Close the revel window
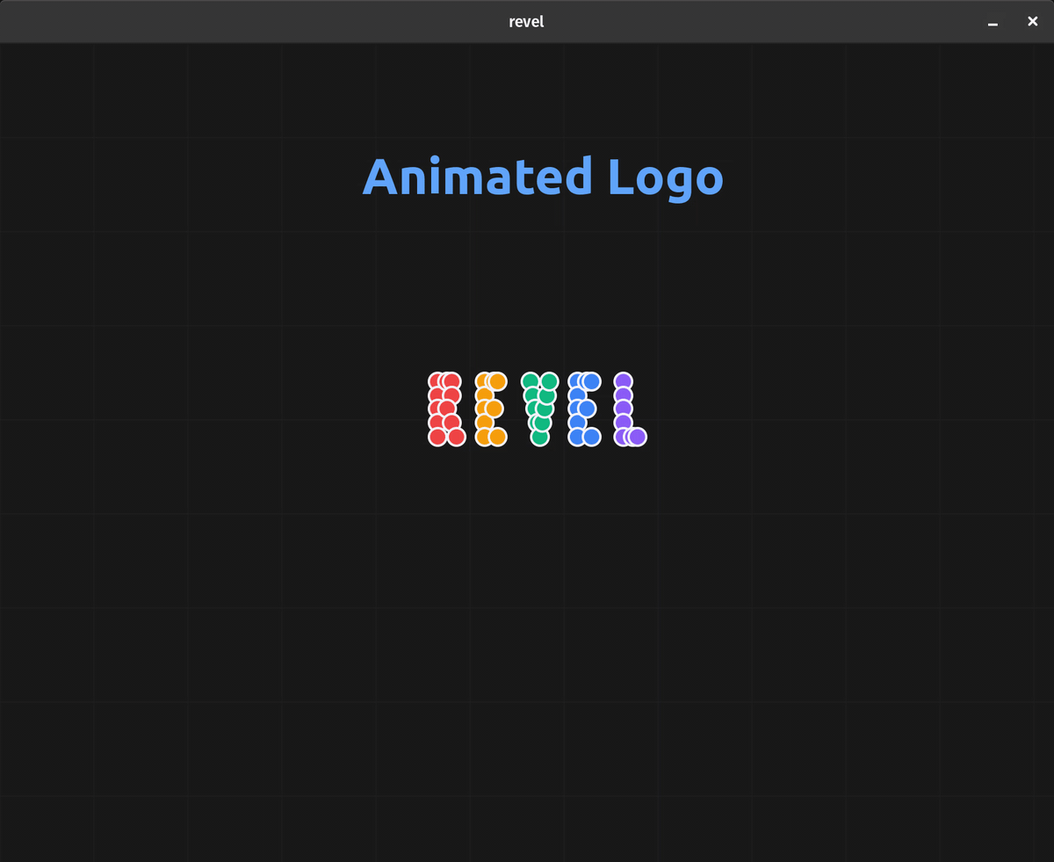Image resolution: width=1054 pixels, height=862 pixels. [x=1033, y=22]
